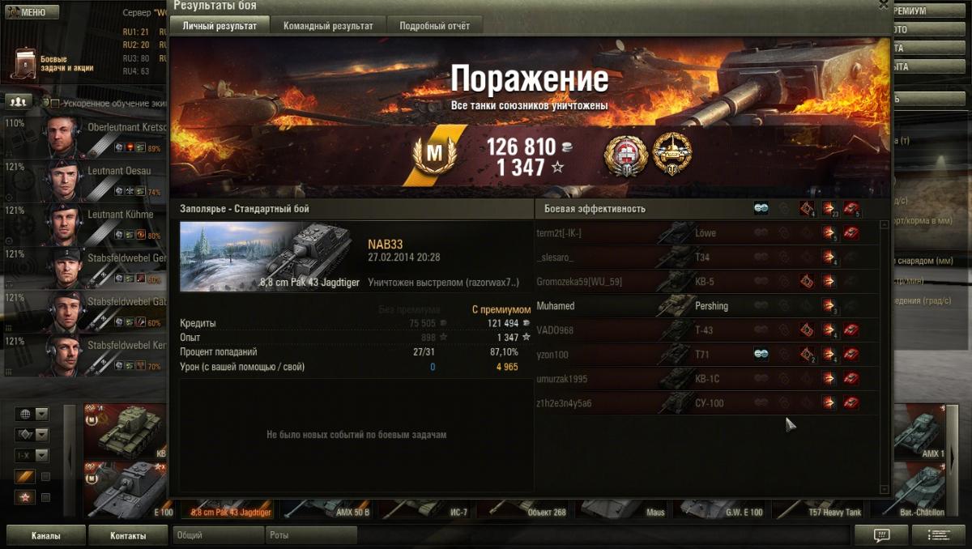Open the Подробный отчёт tab
This screenshot has width=972, height=549.
coord(434,26)
